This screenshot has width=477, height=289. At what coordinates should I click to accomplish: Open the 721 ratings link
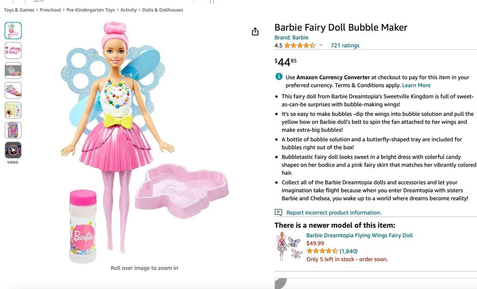tap(345, 46)
